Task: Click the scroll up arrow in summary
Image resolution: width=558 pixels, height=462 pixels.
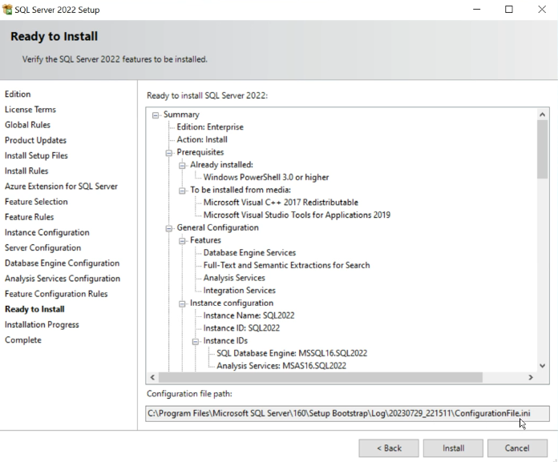Action: [542, 114]
